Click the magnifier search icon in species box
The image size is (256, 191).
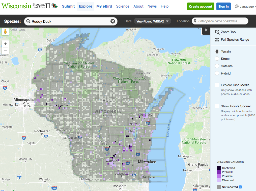pos(28,21)
